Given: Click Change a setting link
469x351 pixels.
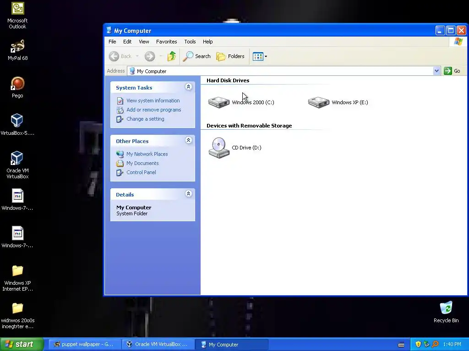Looking at the screenshot, I should 145,119.
